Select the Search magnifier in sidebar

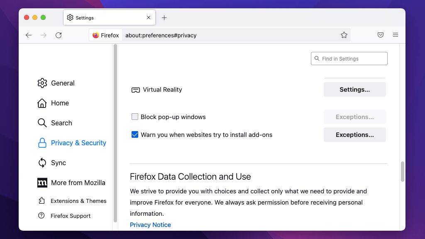(42, 123)
